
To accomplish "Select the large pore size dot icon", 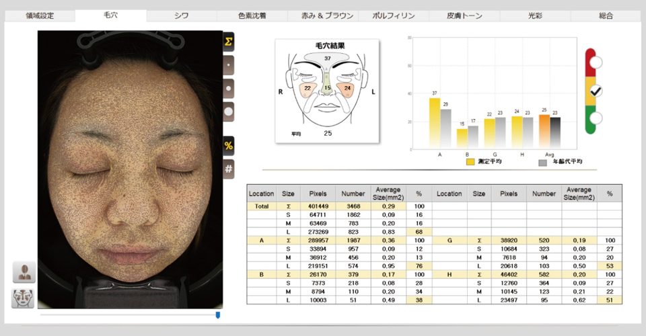I will (229, 111).
